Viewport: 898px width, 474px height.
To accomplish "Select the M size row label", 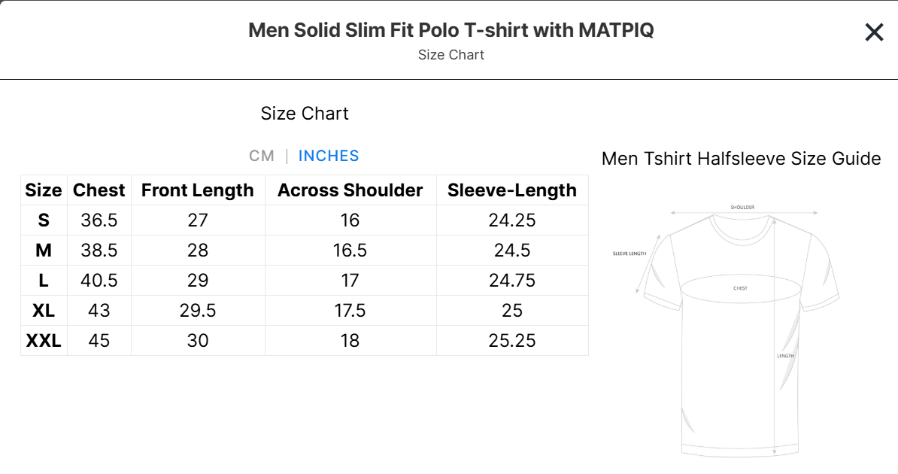I will coord(44,251).
